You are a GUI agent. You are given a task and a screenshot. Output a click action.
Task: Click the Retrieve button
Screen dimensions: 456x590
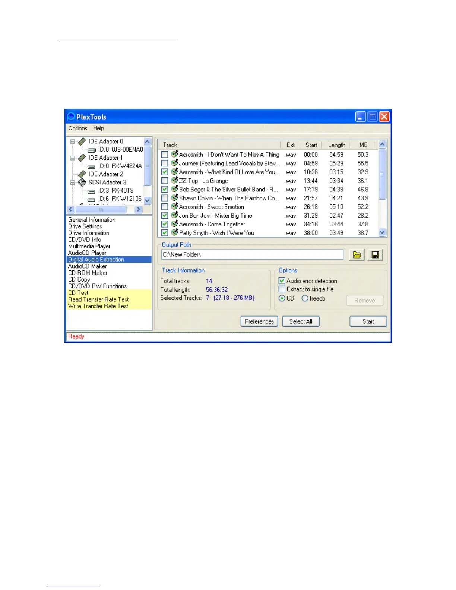click(x=365, y=301)
